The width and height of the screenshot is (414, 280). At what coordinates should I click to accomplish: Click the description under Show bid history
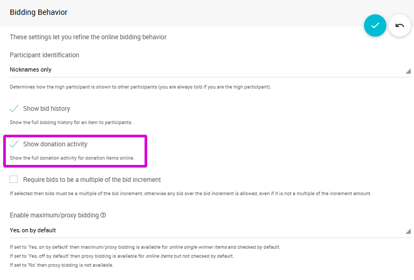point(71,122)
